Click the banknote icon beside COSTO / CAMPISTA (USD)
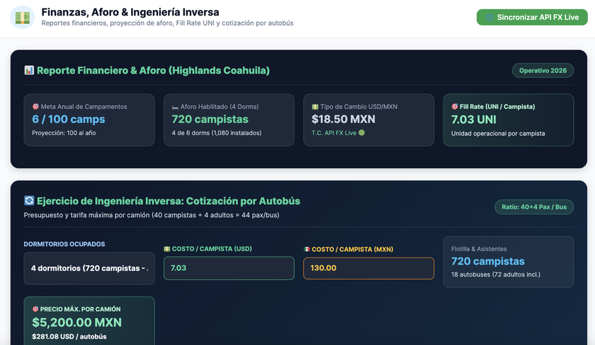This screenshot has width=595, height=345. click(166, 249)
